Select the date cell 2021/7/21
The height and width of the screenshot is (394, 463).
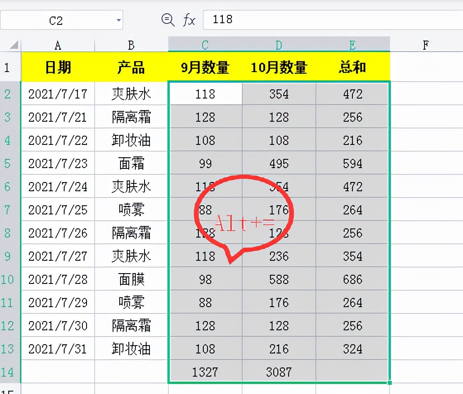tap(58, 117)
